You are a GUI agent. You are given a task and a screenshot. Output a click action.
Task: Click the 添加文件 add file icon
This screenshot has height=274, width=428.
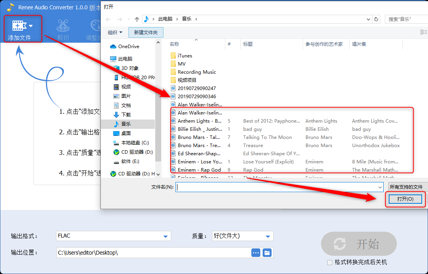click(x=19, y=26)
